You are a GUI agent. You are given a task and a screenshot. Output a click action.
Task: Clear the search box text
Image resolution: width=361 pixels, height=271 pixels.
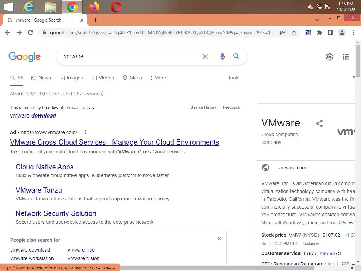[205, 56]
